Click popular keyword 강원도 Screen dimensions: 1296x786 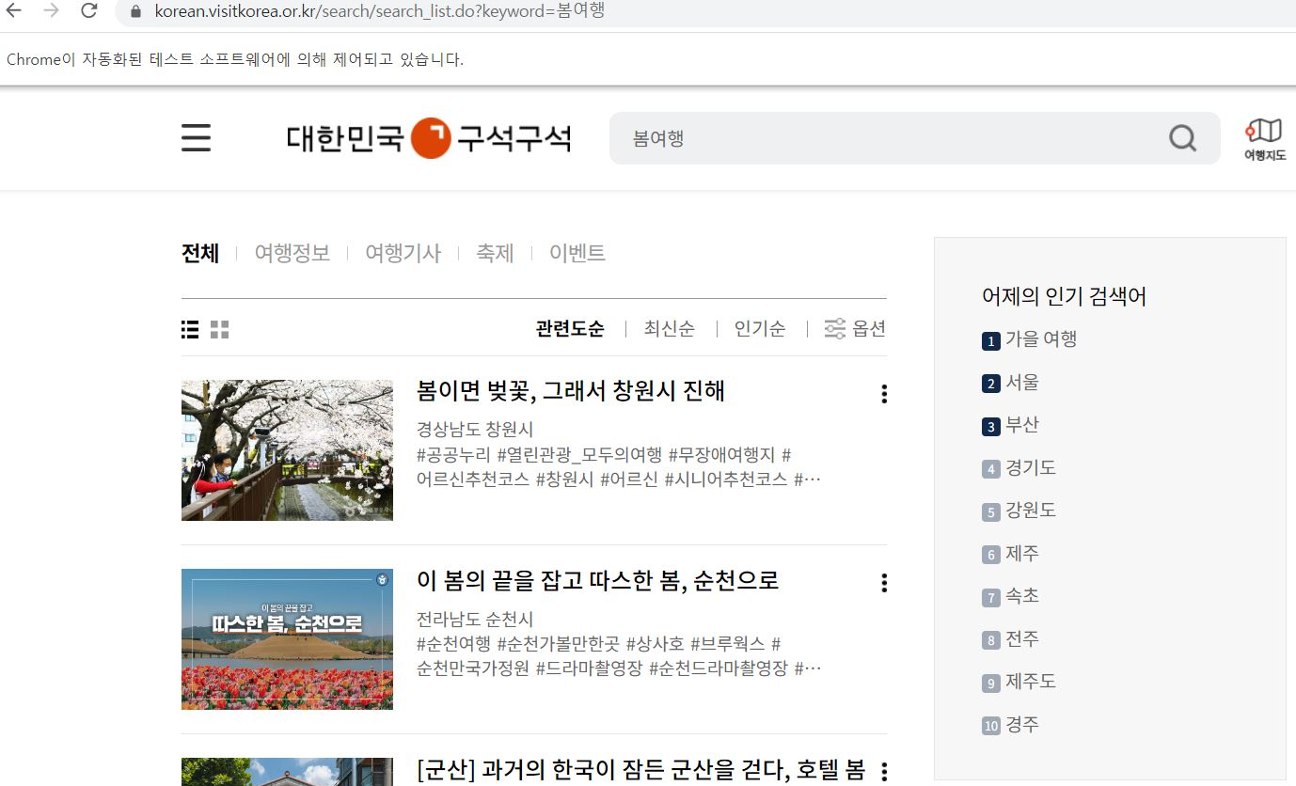(1031, 511)
